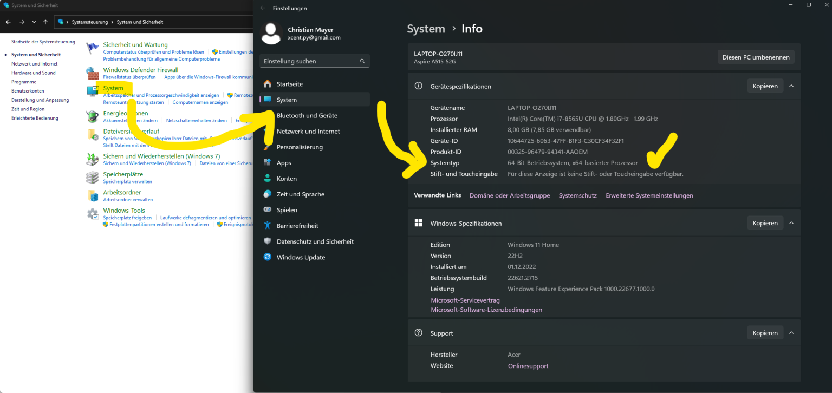Collapse the Windows-Spezifikationen section
This screenshot has height=393, width=832.
click(x=791, y=222)
